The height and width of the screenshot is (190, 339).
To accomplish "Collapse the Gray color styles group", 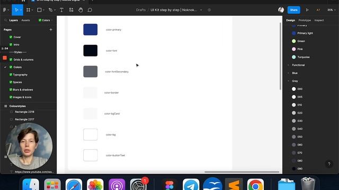I will point(288,81).
